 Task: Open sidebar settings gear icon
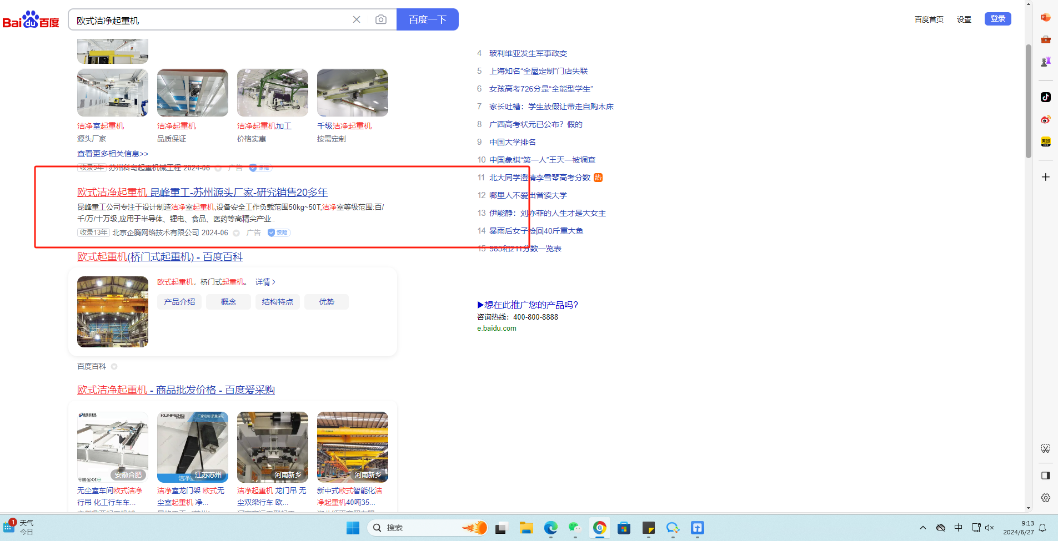1046,498
